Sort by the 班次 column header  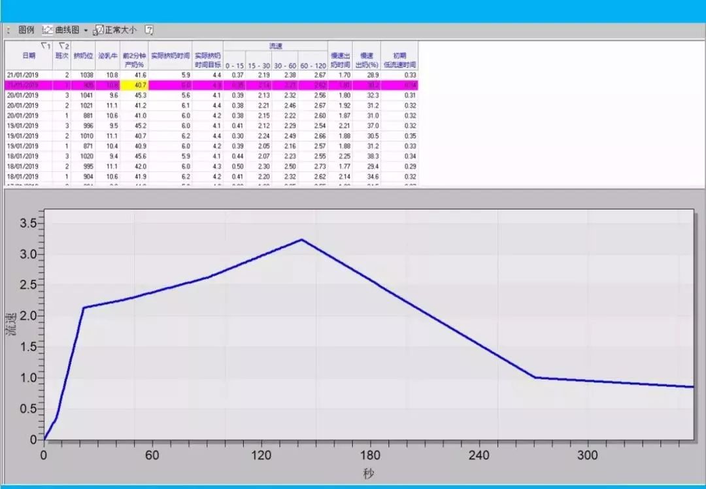tap(61, 56)
